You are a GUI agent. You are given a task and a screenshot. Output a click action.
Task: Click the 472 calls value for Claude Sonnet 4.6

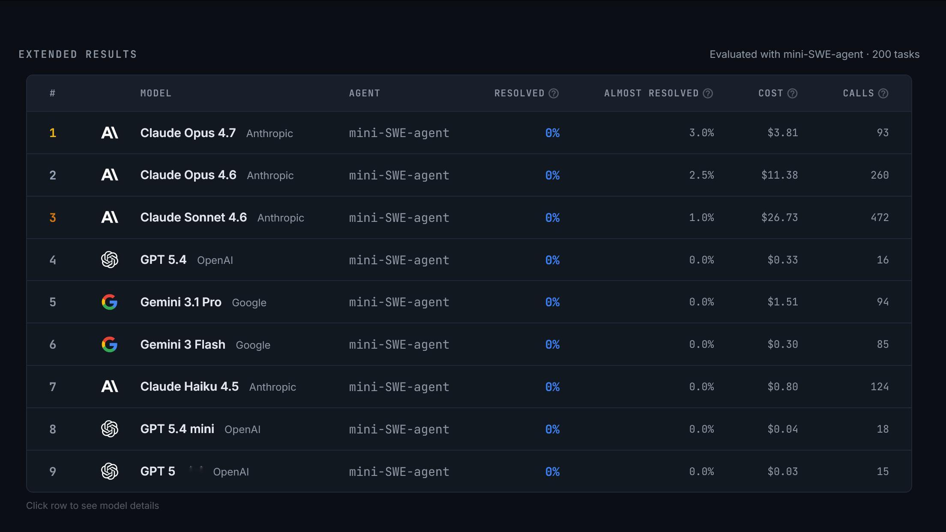click(880, 218)
